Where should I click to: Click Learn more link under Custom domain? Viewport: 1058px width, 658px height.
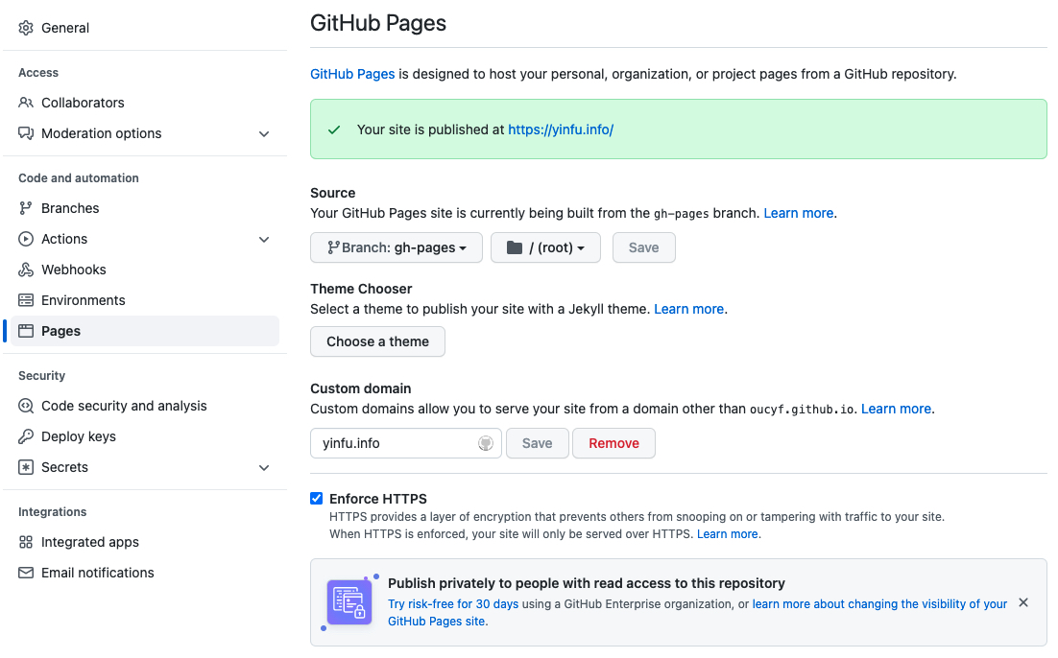click(896, 409)
